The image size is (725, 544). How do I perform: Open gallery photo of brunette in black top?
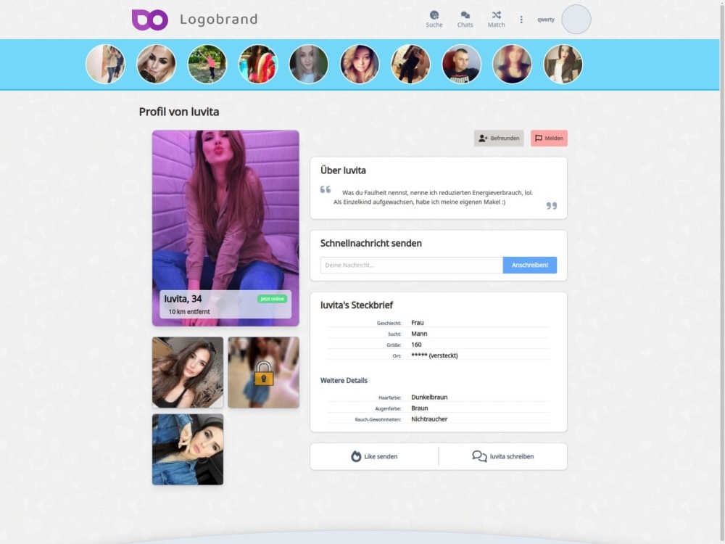point(188,372)
